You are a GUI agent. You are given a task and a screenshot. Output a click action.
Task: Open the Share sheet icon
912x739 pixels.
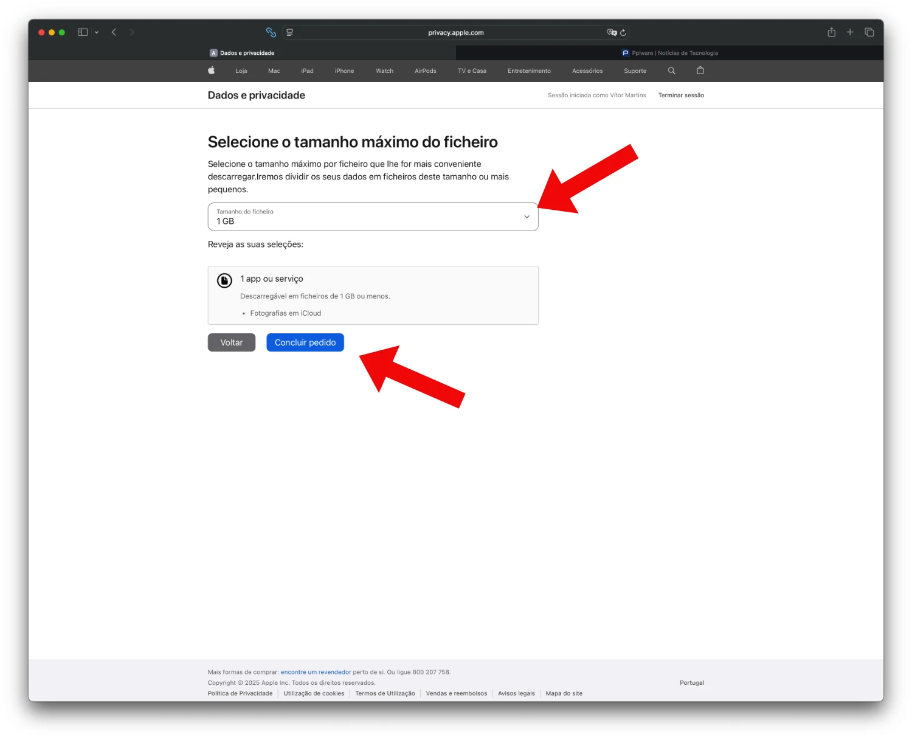tap(831, 32)
